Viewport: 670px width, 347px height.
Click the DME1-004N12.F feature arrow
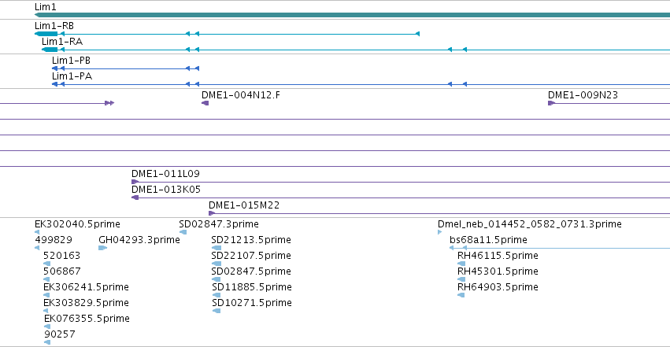point(205,103)
